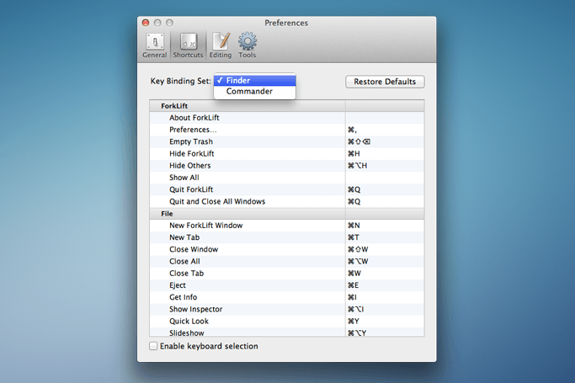Select the Hide Others row

pyautogui.click(x=287, y=166)
